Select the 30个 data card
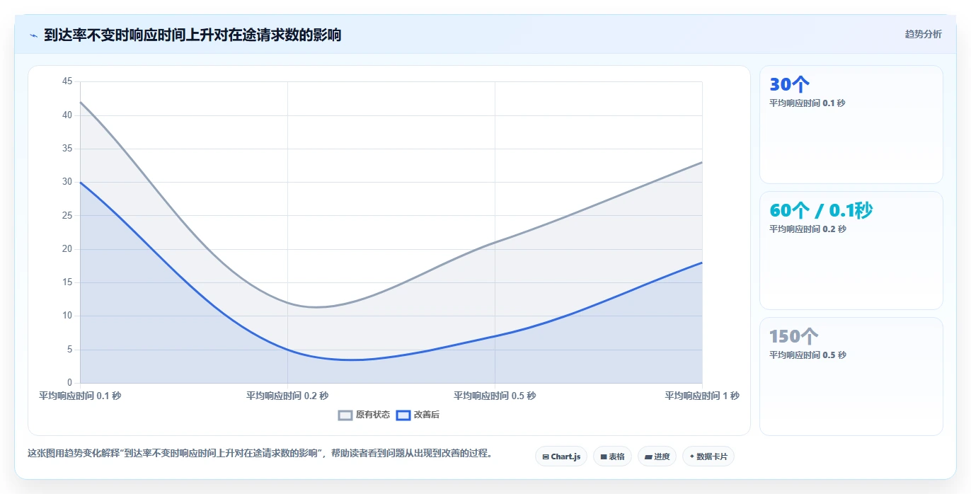 pyautogui.click(x=851, y=125)
